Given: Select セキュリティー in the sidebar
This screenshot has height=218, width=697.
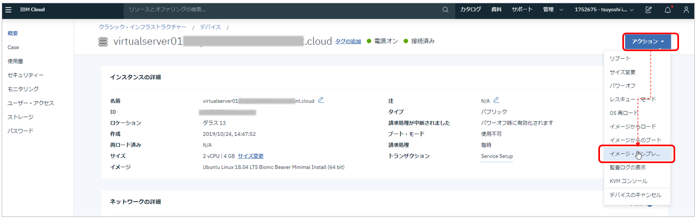Looking at the screenshot, I should 26,75.
